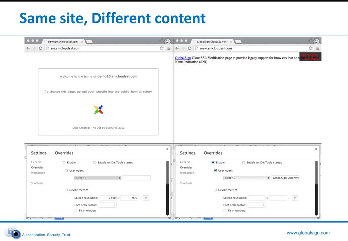This screenshot has height=241, width=348.
Task: Click incognito icon in left browser window
Action: (168, 41)
